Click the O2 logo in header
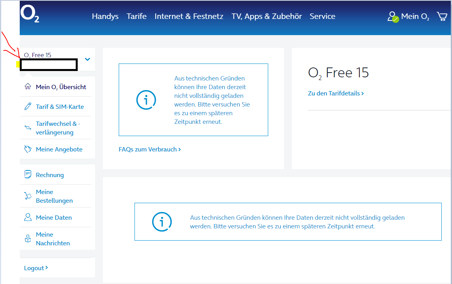 (x=30, y=14)
